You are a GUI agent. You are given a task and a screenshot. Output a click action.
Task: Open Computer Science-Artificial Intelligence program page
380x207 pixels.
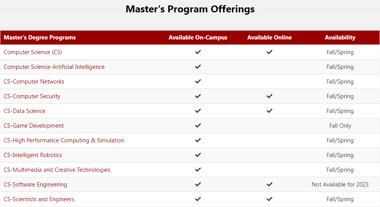pyautogui.click(x=54, y=67)
